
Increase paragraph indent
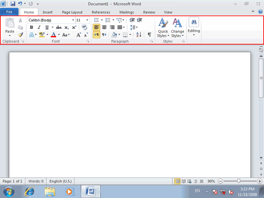139,20
